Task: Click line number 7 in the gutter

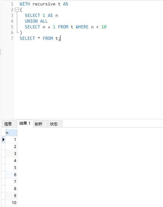Action: pyautogui.click(x=12, y=38)
